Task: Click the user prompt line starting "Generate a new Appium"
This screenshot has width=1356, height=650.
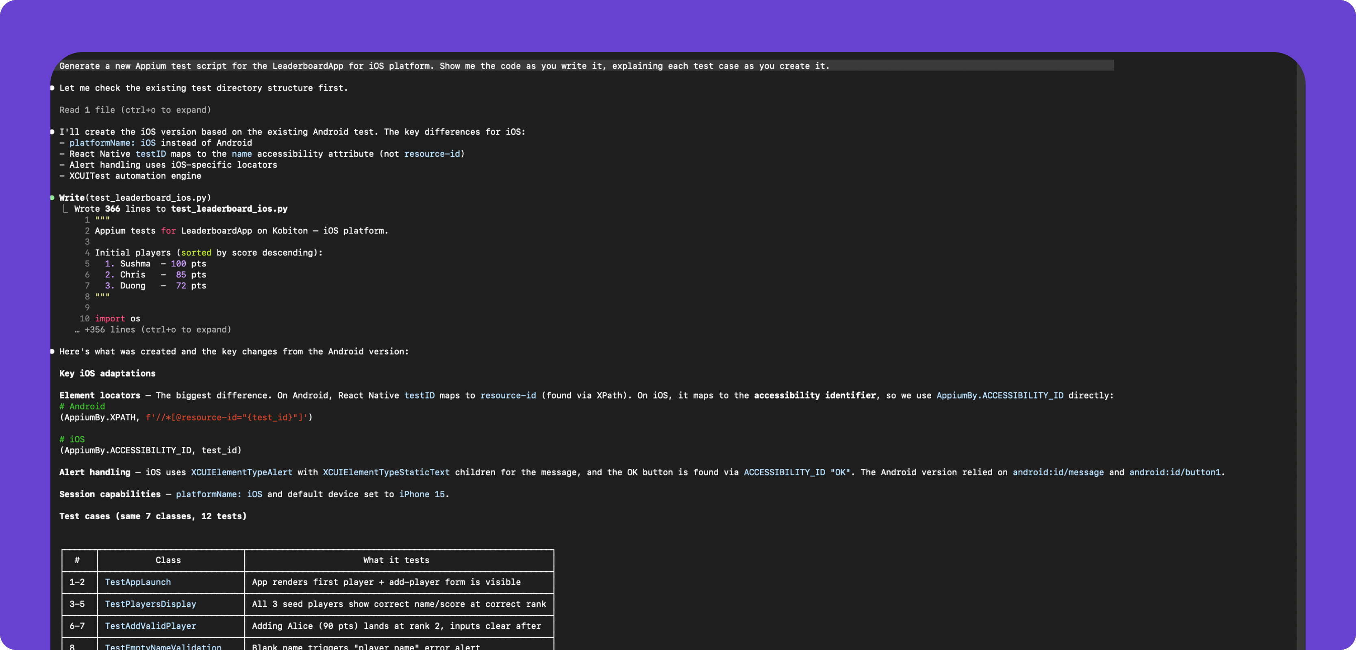Action: point(444,66)
